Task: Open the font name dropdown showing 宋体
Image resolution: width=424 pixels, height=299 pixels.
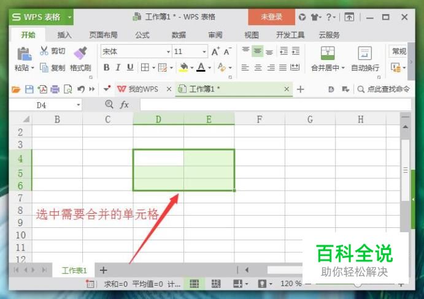Action: 168,51
